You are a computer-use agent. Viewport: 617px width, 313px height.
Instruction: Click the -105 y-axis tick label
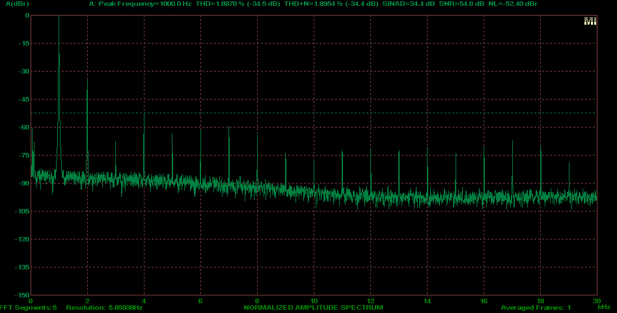(x=22, y=211)
